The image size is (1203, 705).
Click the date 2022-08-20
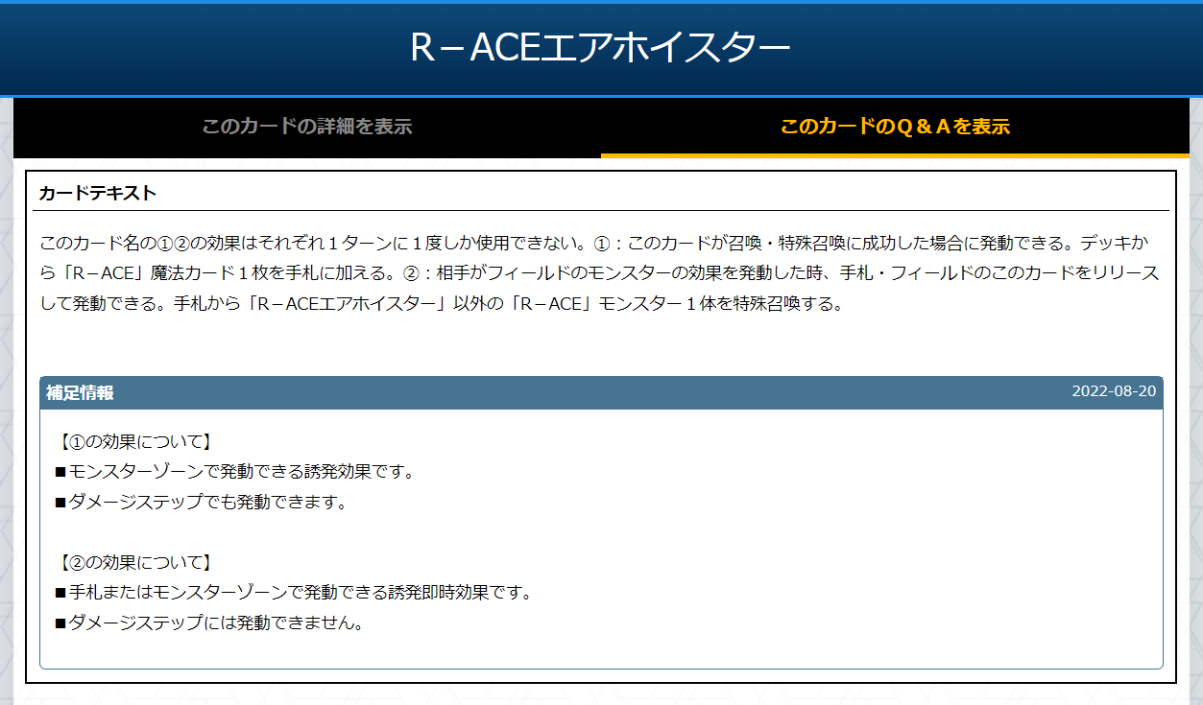pos(1114,391)
